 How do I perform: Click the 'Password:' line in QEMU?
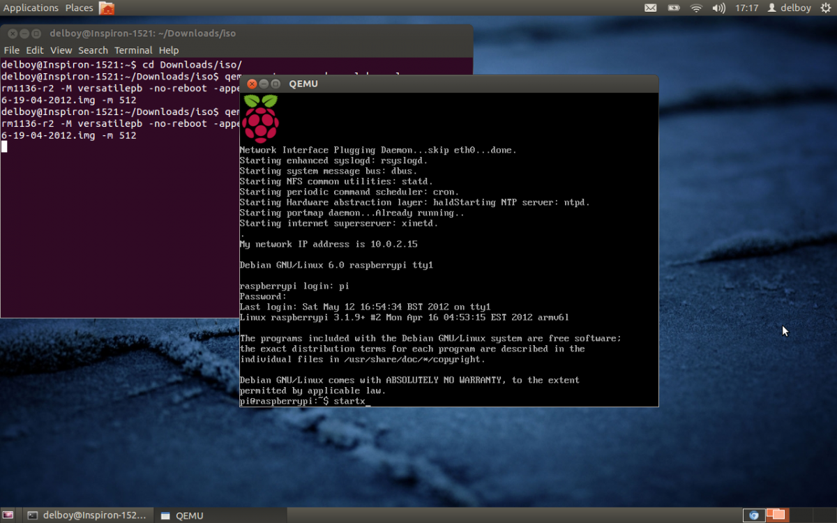tap(263, 296)
